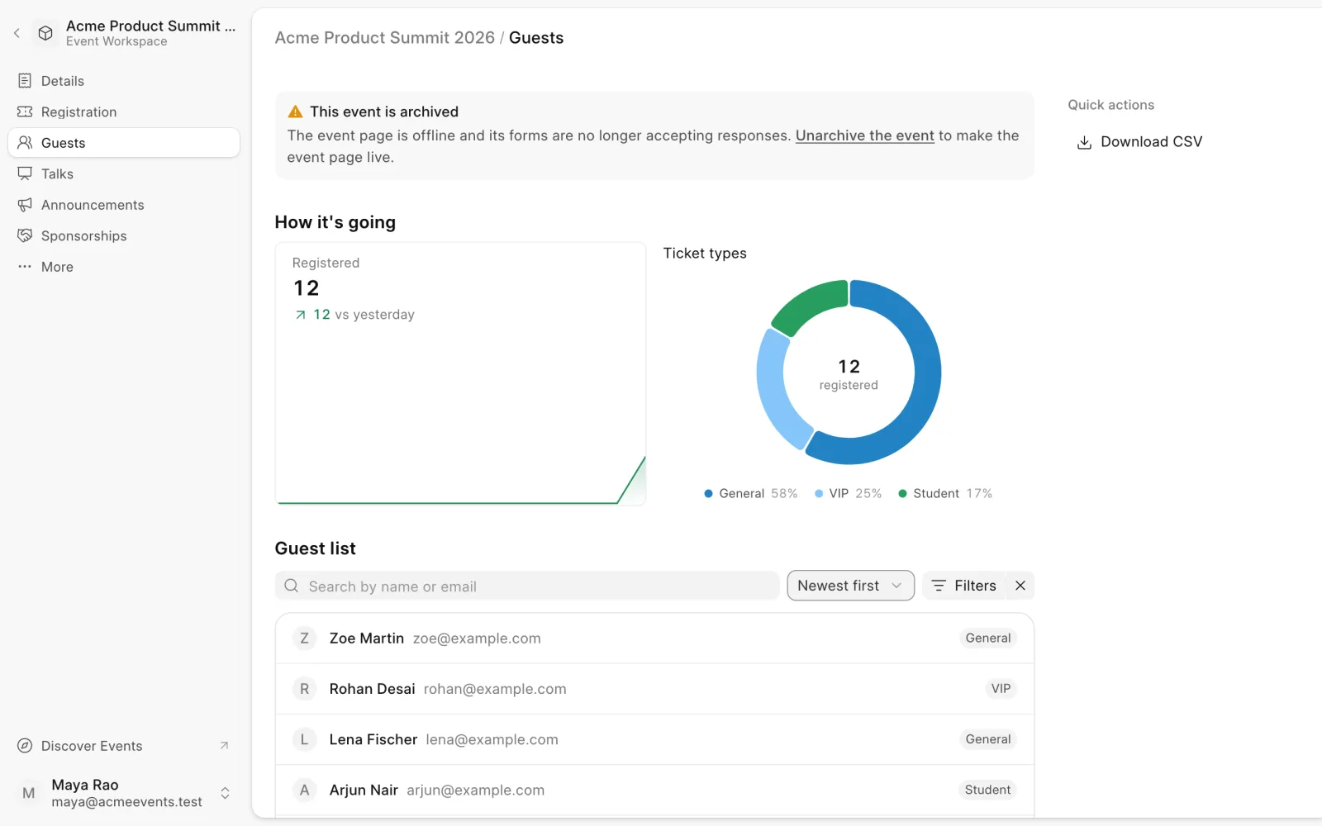Open the Sponsorships section
The height and width of the screenshot is (826, 1322).
124,235
